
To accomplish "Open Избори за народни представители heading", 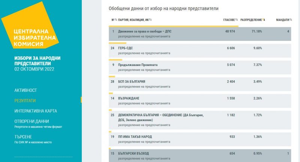I will (x=37, y=61).
